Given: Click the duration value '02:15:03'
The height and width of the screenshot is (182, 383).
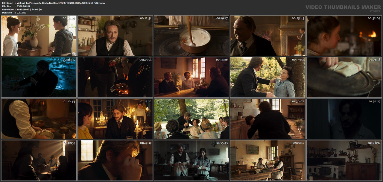Looking at the screenshot, I should pyautogui.click(x=22, y=13).
